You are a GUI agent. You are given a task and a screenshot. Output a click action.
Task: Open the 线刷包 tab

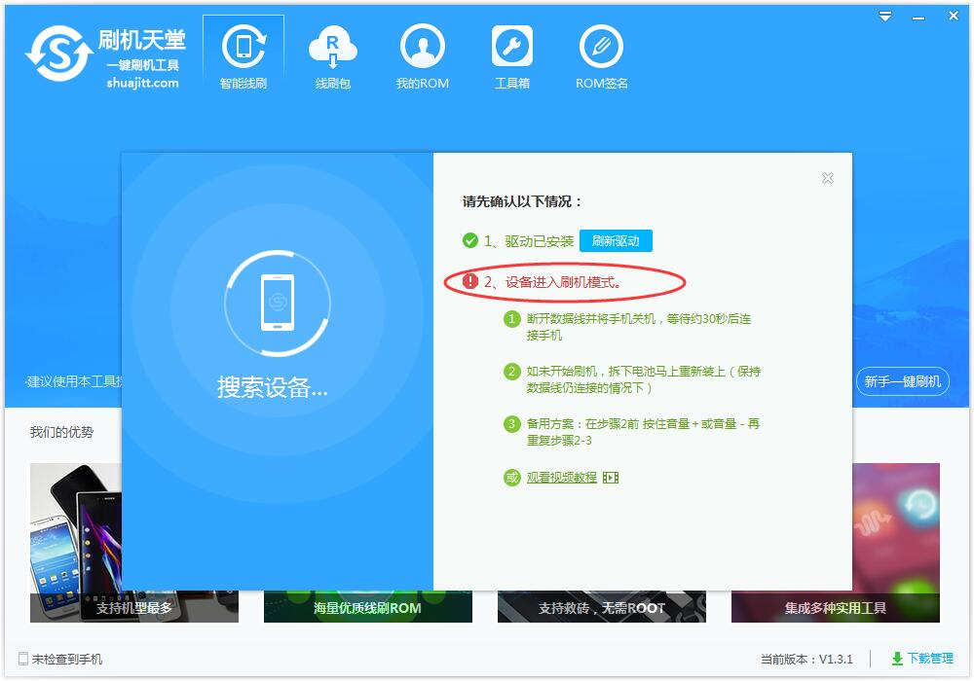coord(333,55)
